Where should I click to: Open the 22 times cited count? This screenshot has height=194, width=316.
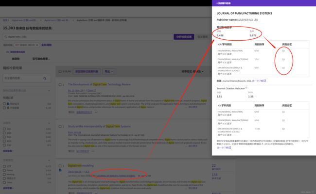(214, 166)
